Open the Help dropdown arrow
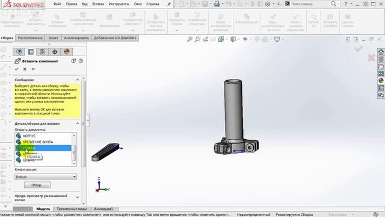The height and width of the screenshot is (217, 385). (351, 4)
